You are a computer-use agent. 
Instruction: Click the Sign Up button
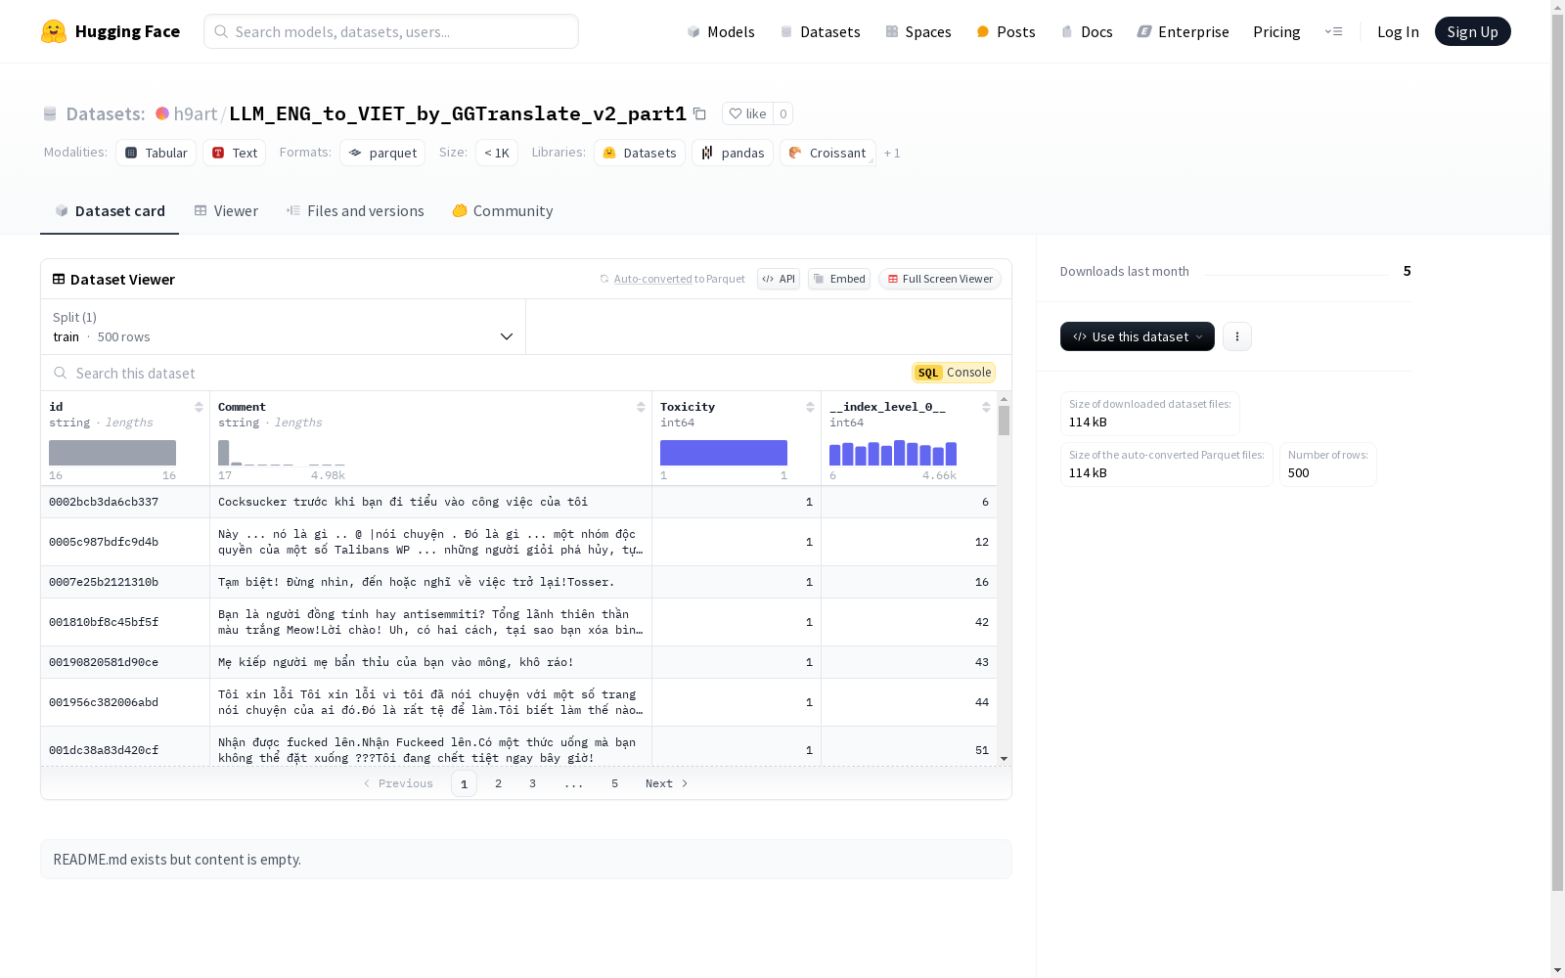click(x=1472, y=31)
